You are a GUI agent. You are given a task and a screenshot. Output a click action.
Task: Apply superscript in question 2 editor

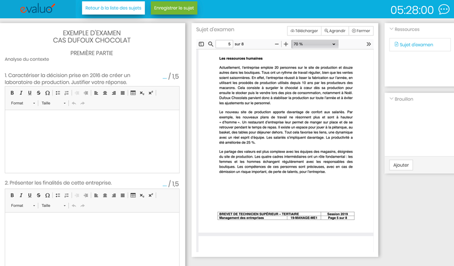pyautogui.click(x=150, y=196)
